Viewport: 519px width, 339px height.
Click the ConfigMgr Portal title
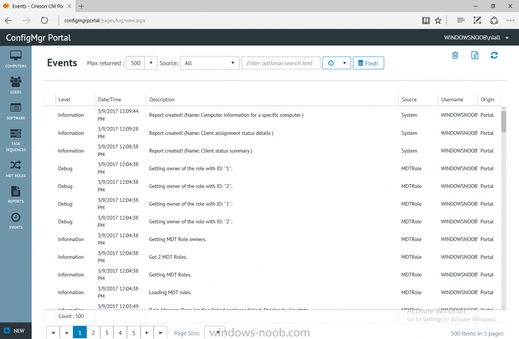pyautogui.click(x=38, y=38)
